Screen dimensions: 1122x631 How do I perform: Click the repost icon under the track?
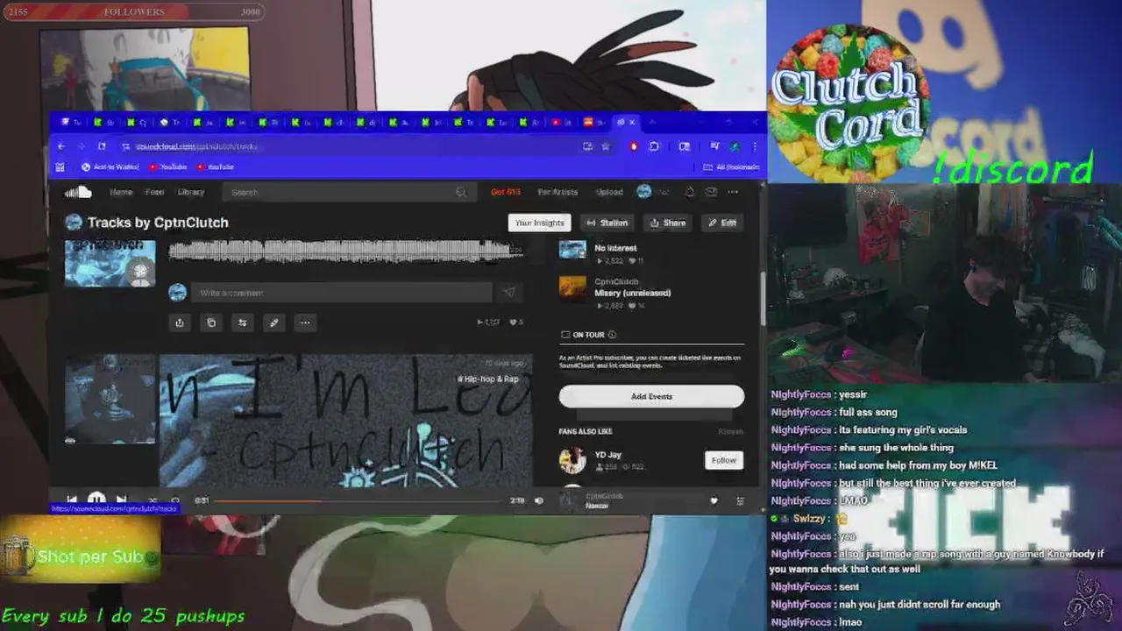coord(243,323)
